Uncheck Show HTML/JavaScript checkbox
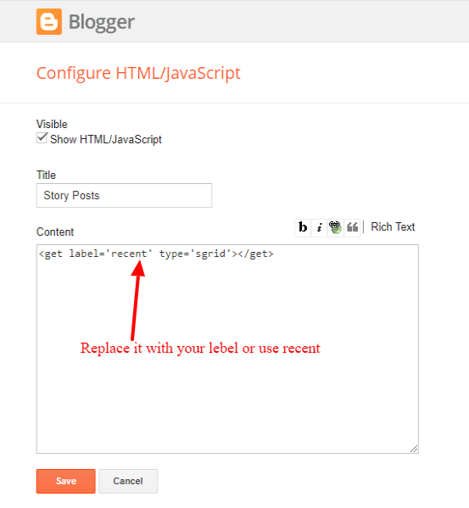 click(x=42, y=138)
